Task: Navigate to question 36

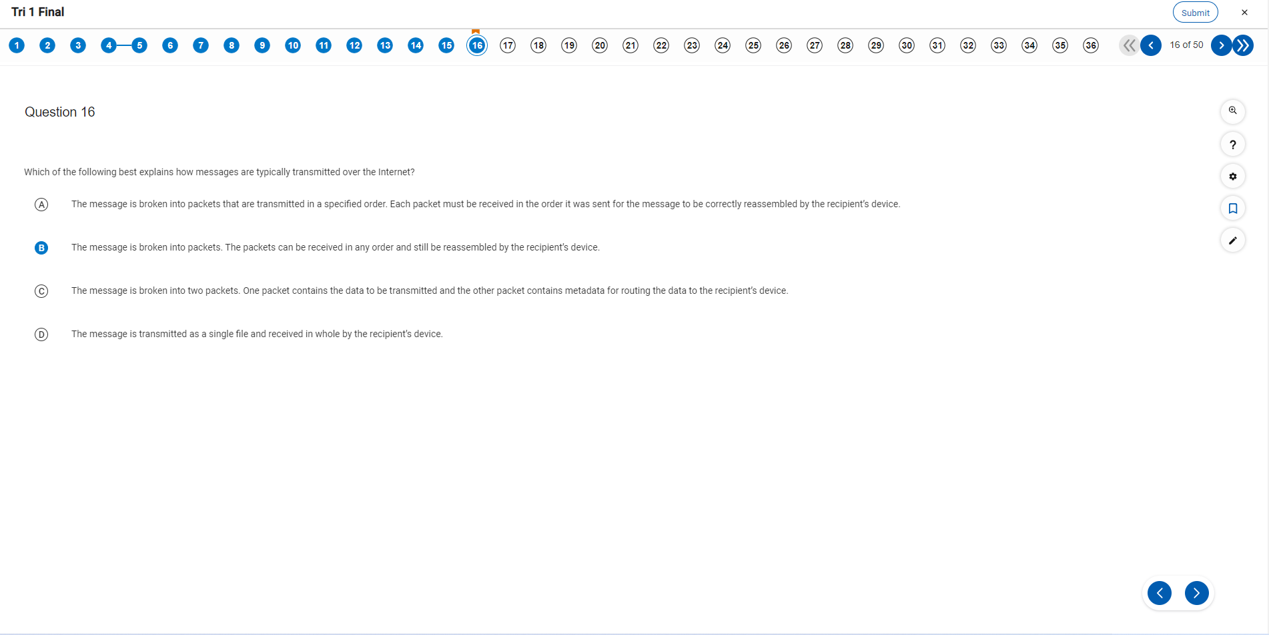Action: [x=1090, y=45]
